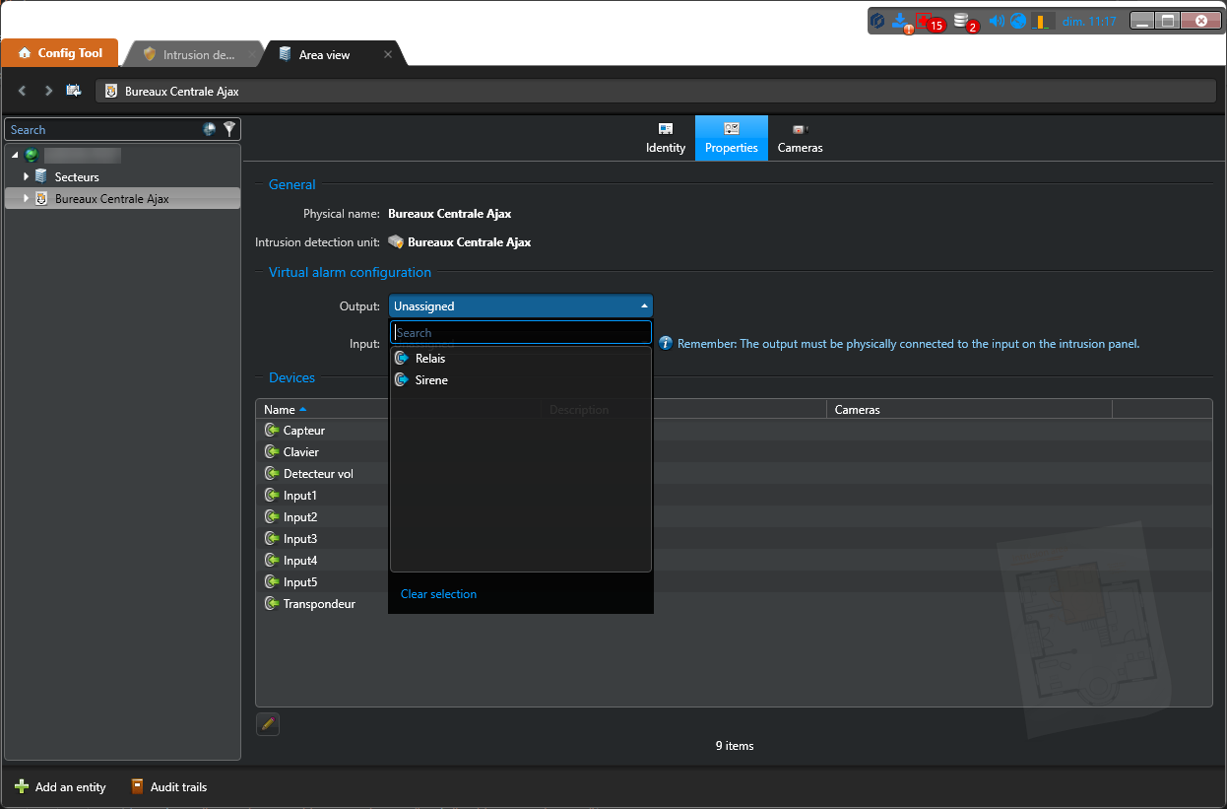Click the filter funnel icon in the search bar

point(229,129)
